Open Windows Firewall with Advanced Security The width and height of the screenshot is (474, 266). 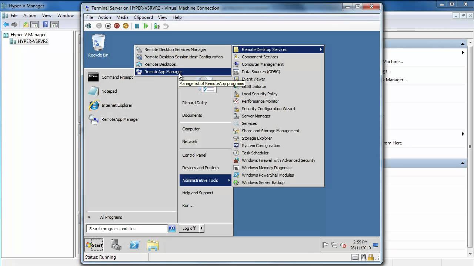point(278,160)
